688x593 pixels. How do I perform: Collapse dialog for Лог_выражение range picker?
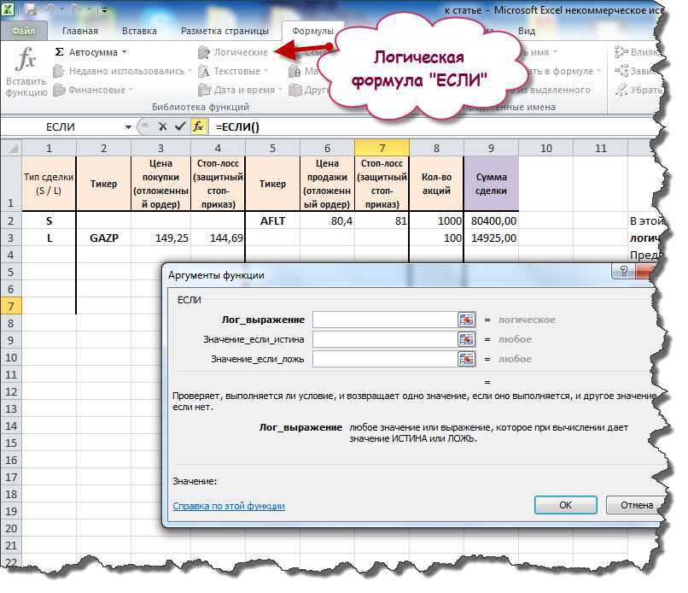coord(466,320)
